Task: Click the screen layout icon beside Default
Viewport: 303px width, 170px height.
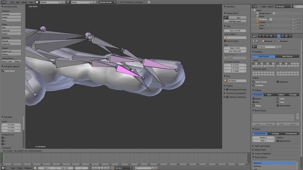Action: pos(37,2)
